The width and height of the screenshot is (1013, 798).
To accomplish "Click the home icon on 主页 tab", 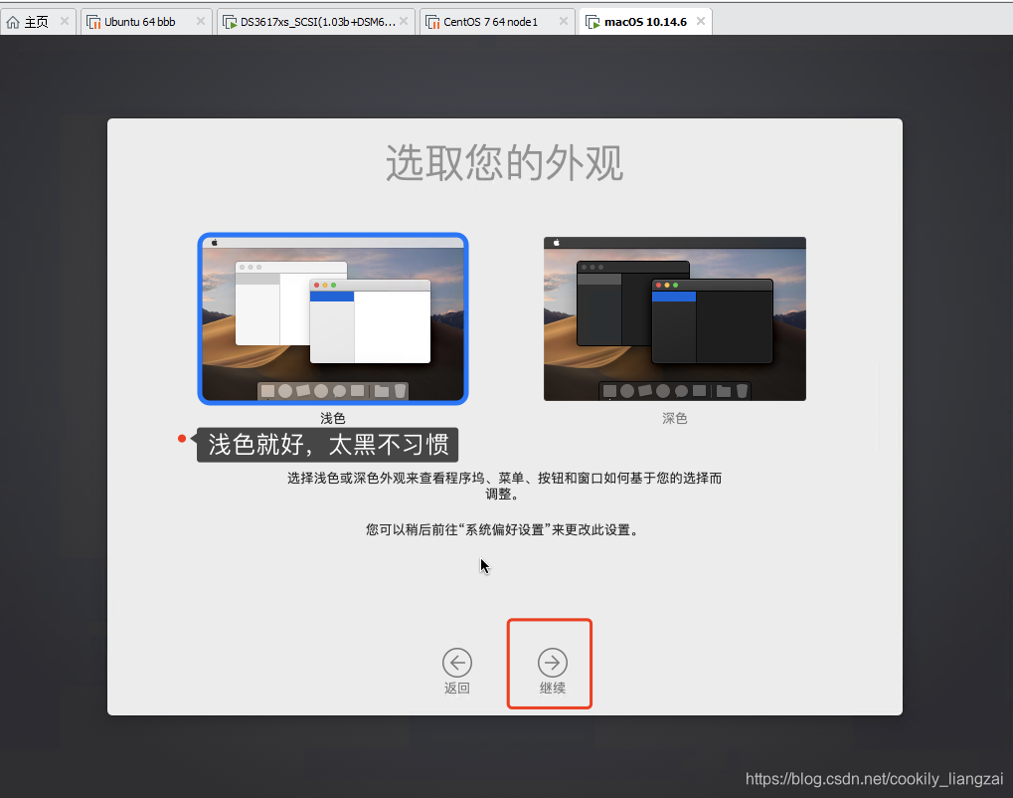I will (13, 22).
